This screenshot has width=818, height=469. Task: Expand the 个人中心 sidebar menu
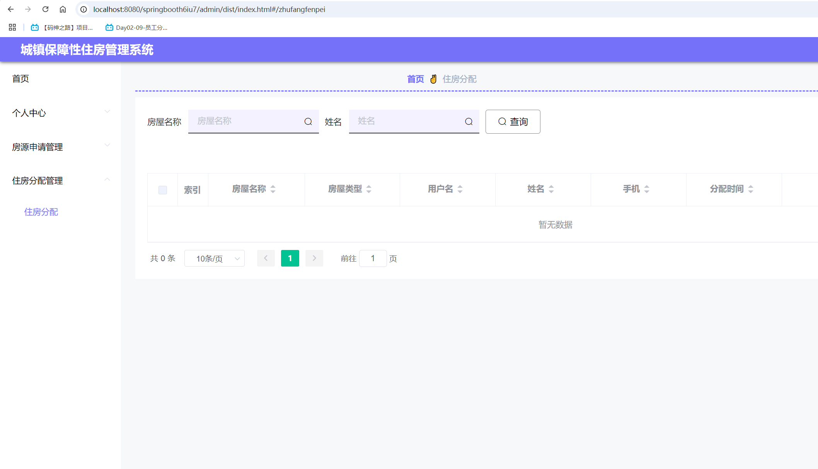[60, 113]
